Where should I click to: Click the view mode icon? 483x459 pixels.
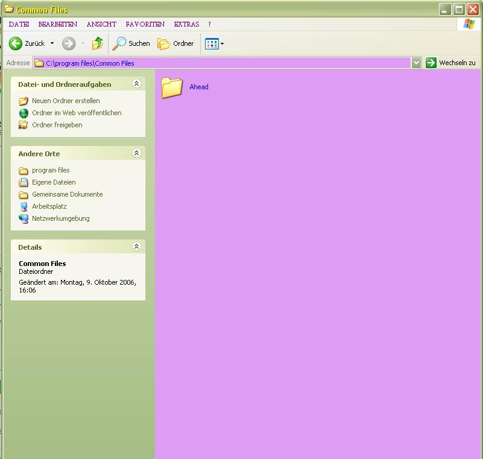click(x=212, y=44)
